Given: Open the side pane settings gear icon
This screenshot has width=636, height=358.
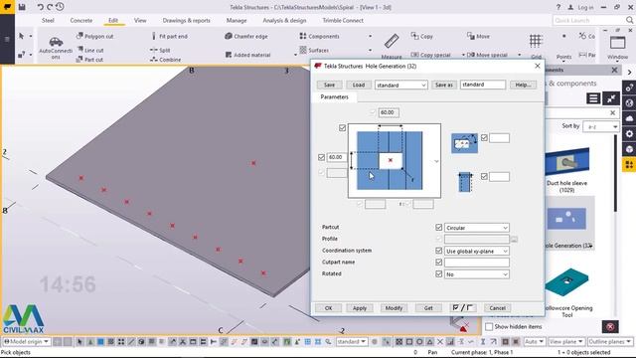Looking at the screenshot, I should [629, 133].
